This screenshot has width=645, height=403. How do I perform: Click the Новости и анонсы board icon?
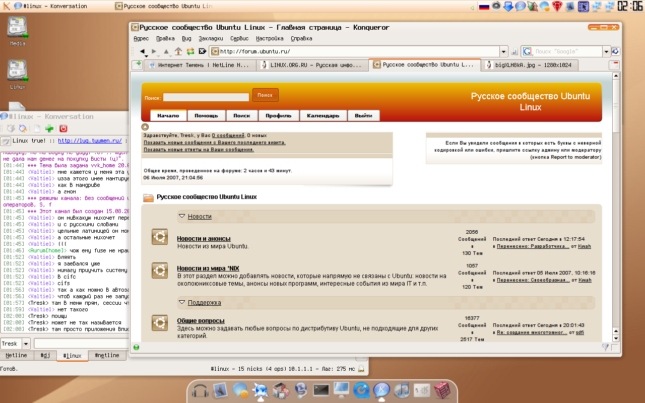pyautogui.click(x=160, y=237)
